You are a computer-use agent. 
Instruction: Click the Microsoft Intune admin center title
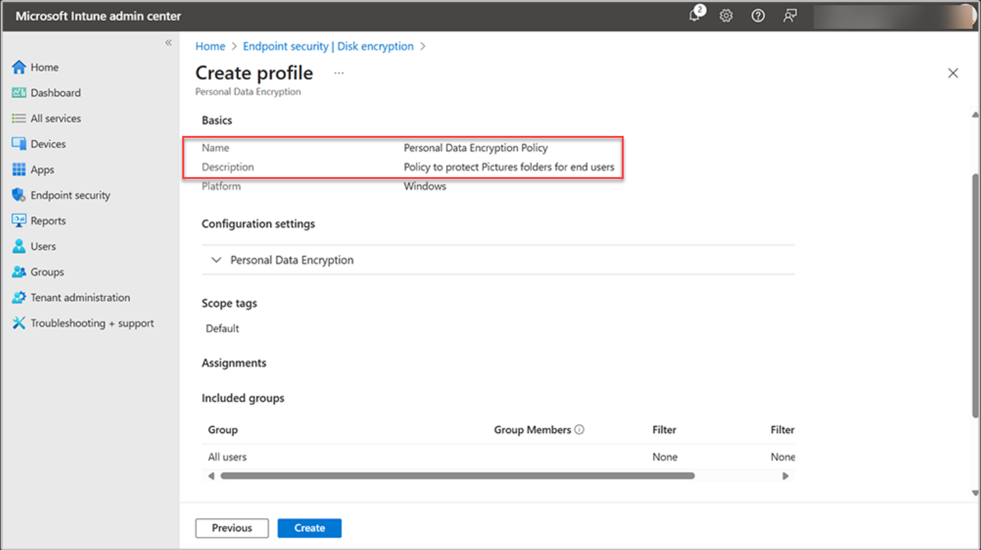(98, 16)
